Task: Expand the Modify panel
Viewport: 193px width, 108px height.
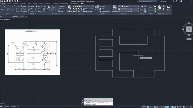Action: point(33,14)
